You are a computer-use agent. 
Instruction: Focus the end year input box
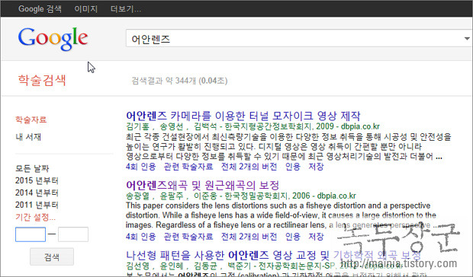click(x=73, y=234)
